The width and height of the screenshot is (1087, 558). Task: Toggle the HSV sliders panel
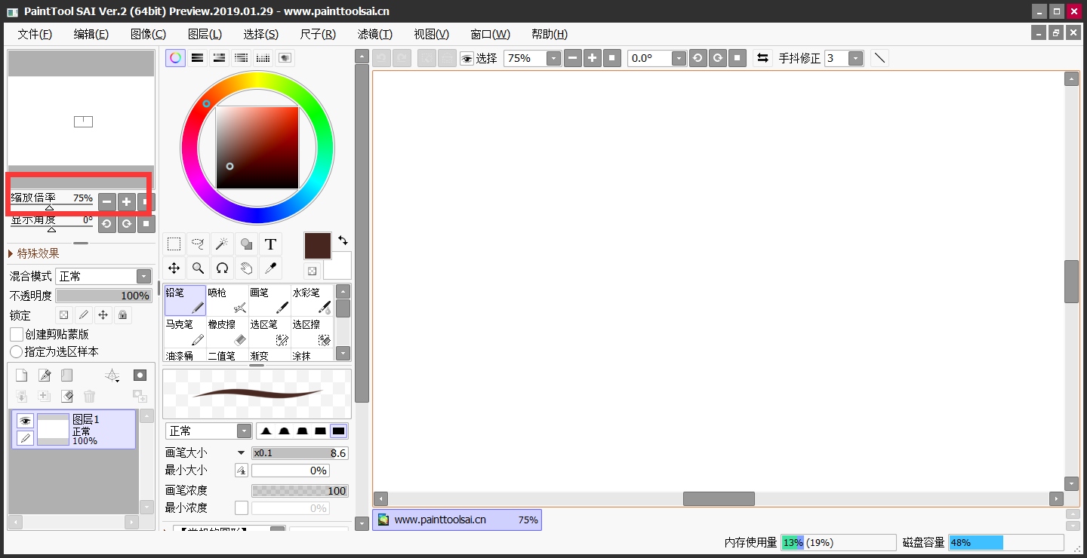(x=219, y=58)
